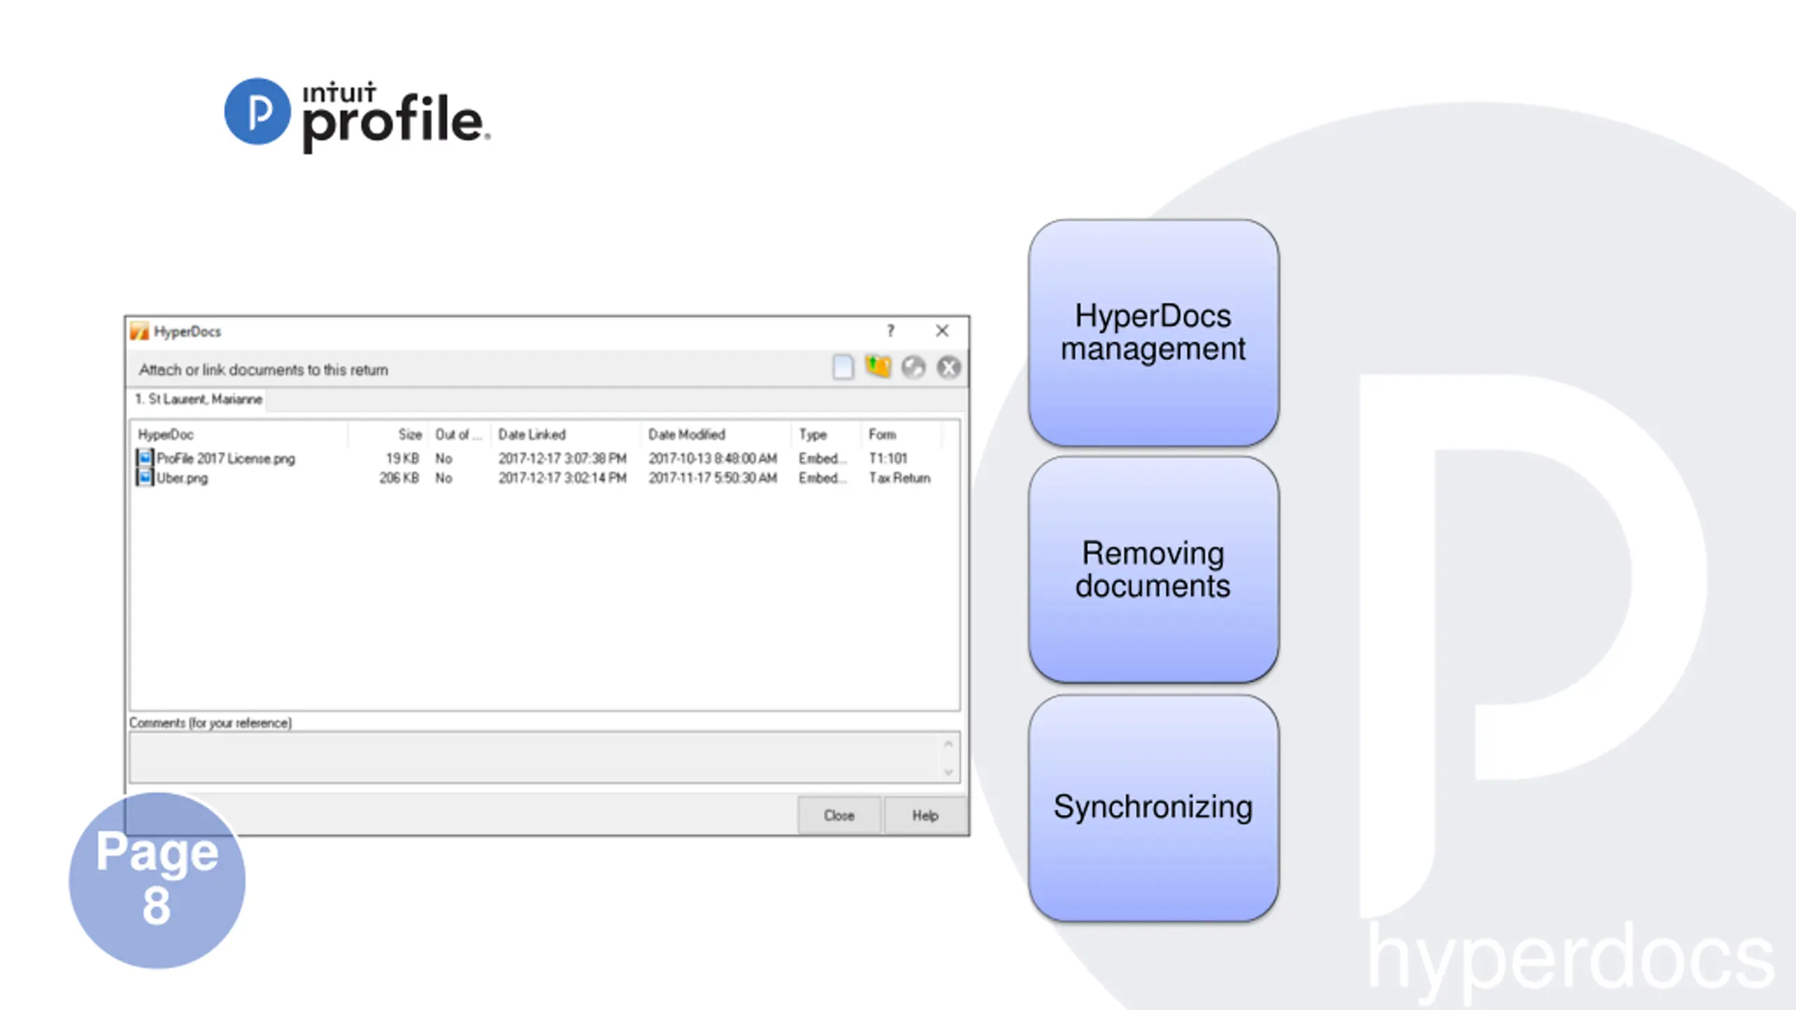Sort by the Date Linked column header

tap(532, 434)
